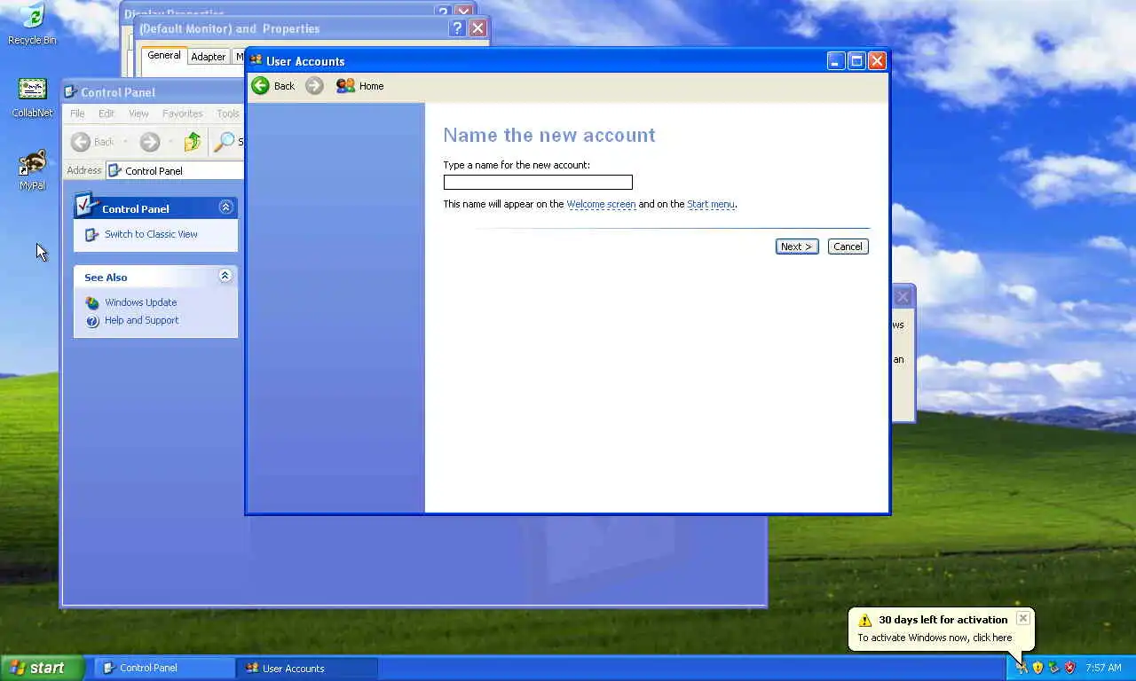
Task: Click the green Back arrow in User Accounts
Action: pyautogui.click(x=260, y=85)
